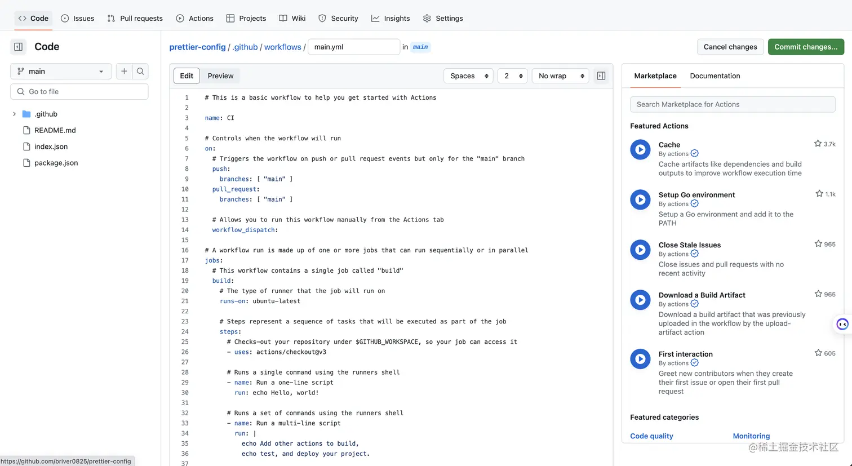This screenshot has width=852, height=466.
Task: Click the Go to file search field
Action: [79, 92]
